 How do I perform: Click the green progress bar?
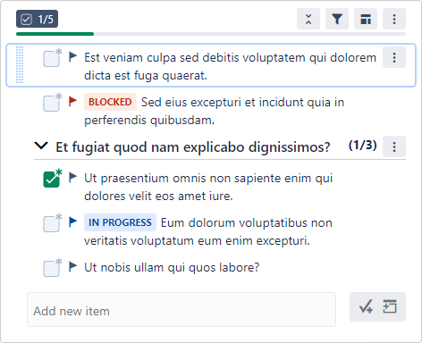[55, 34]
